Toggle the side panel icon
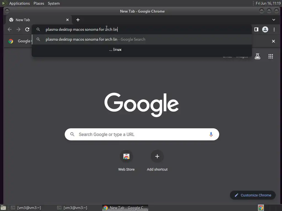This screenshot has height=211, width=282. (256, 29)
